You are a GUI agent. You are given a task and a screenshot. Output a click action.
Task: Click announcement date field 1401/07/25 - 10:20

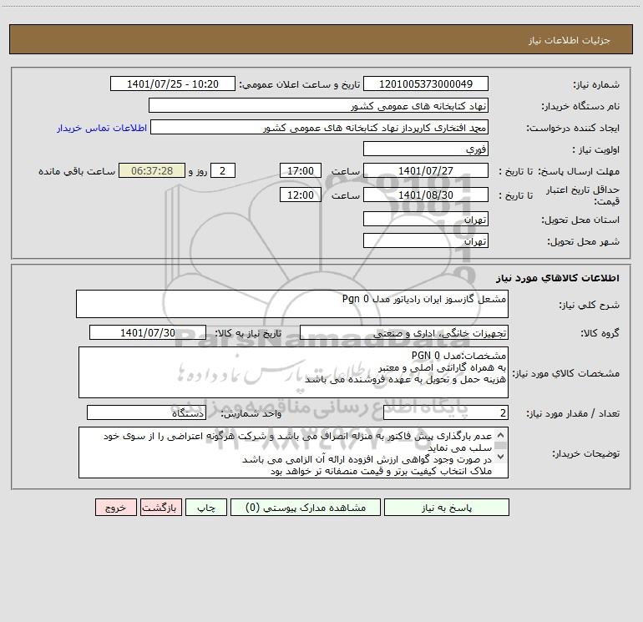[173, 84]
